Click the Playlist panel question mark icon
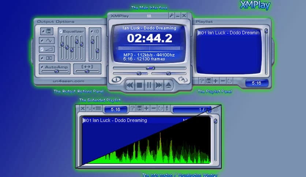306x177 pixels. click(201, 81)
